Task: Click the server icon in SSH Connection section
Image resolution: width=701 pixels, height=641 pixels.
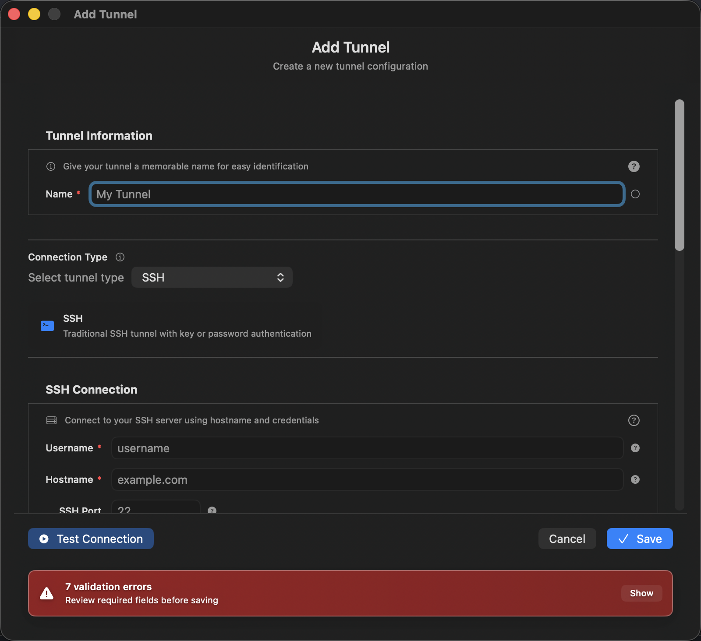Action: (51, 420)
